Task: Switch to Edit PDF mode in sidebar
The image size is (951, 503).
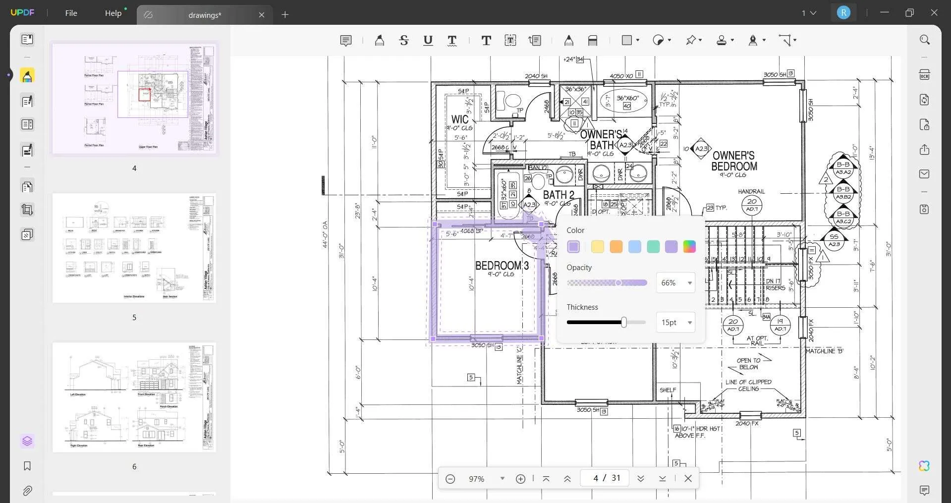Action: click(27, 101)
